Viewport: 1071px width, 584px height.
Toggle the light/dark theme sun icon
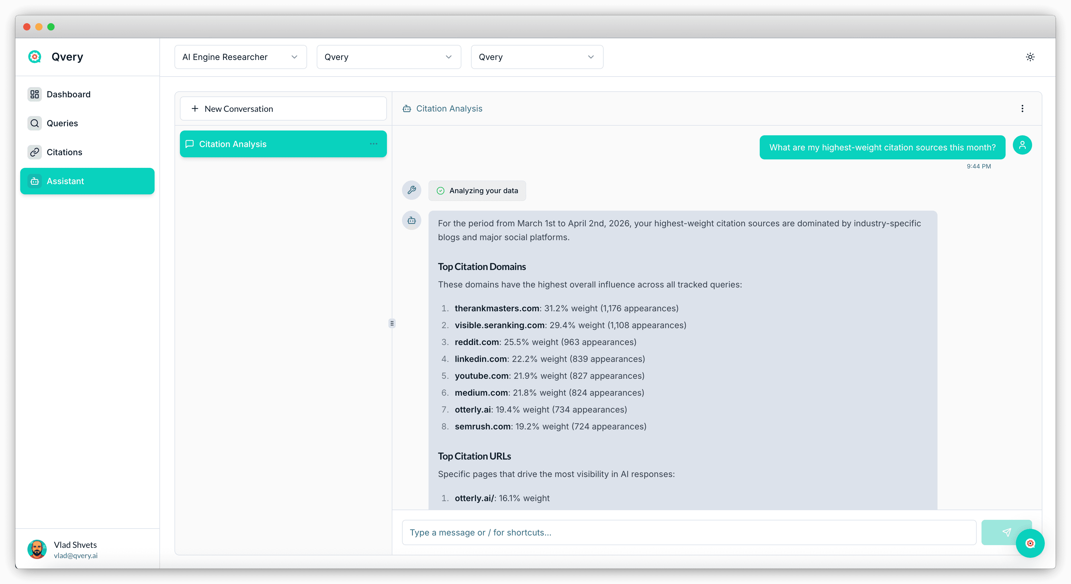(x=1030, y=57)
